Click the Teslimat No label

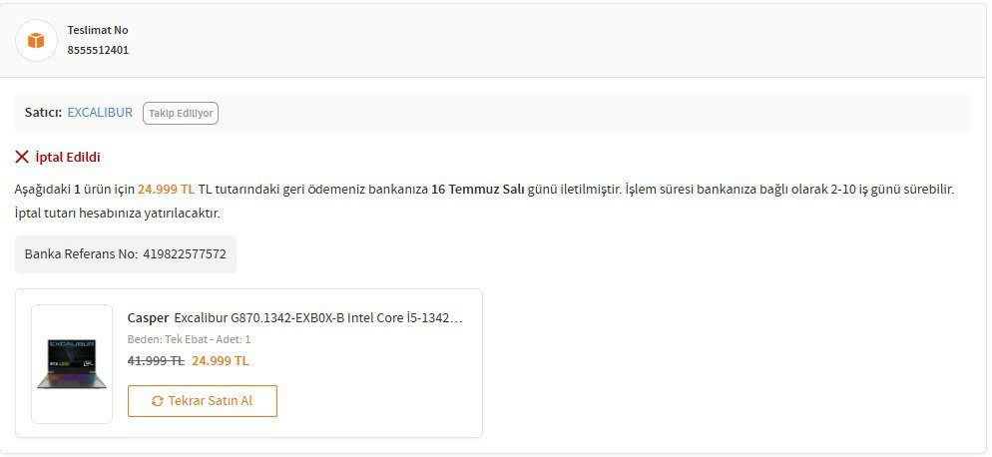coord(98,30)
